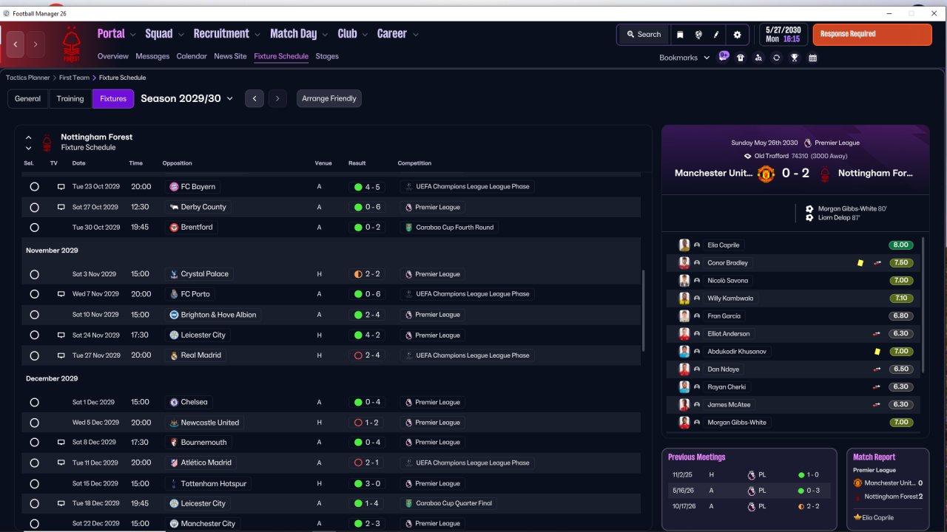Open the Club dropdown menu
This screenshot has width=947, height=532.
click(354, 34)
